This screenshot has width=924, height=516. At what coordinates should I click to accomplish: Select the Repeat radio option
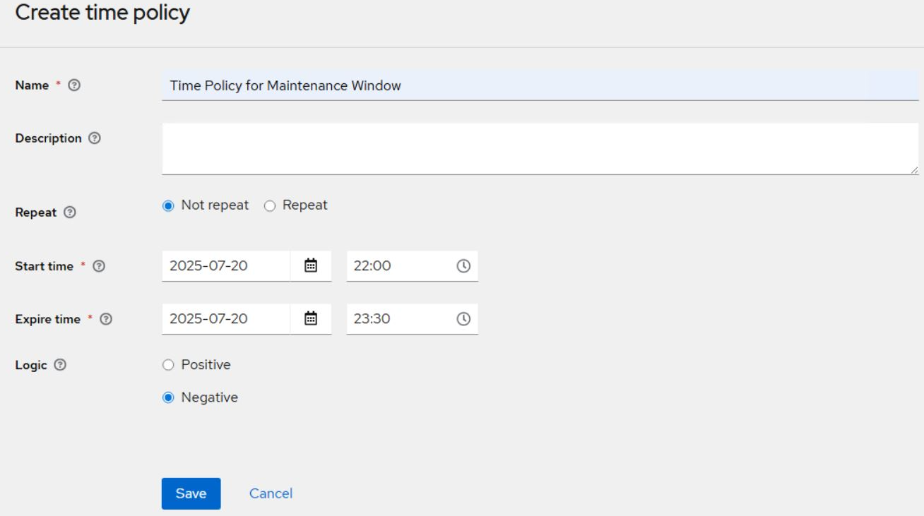(x=269, y=206)
